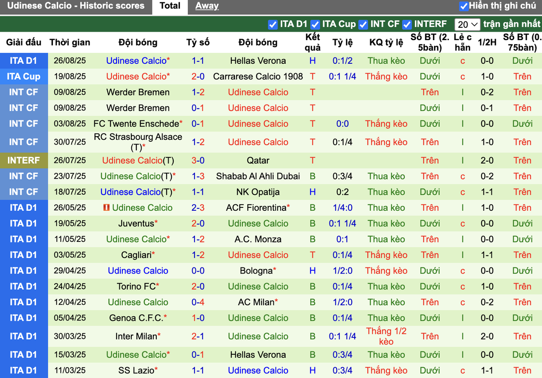Open Shabab Al Ahli Dubai team link
The height and width of the screenshot is (378, 542).
click(x=258, y=176)
